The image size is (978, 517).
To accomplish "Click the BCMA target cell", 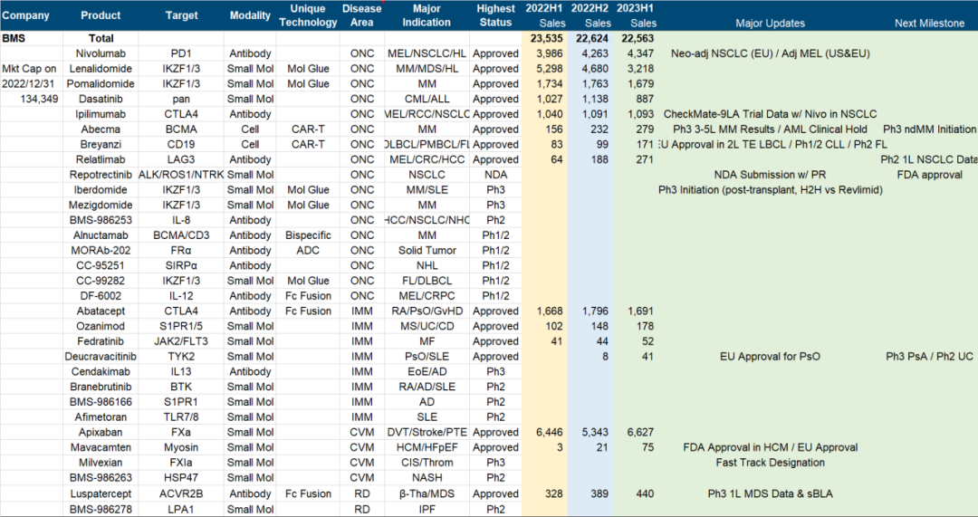I will click(181, 129).
